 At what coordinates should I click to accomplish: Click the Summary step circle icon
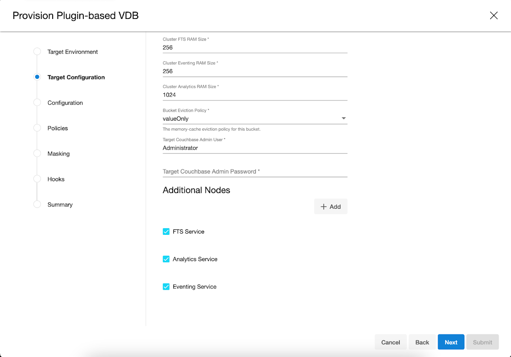coord(37,205)
